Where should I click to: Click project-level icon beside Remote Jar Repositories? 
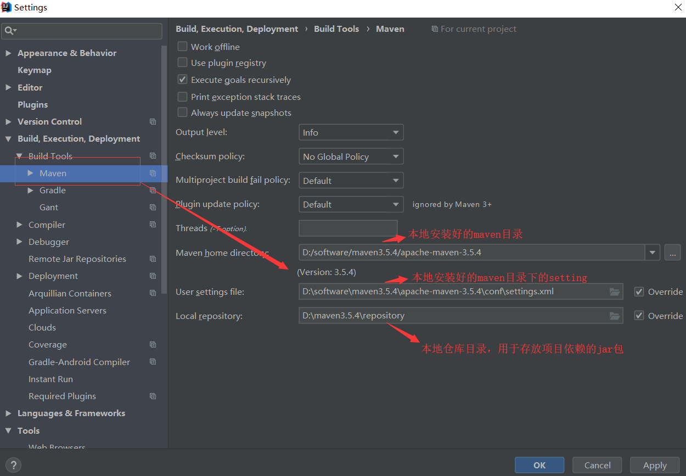pos(153,259)
